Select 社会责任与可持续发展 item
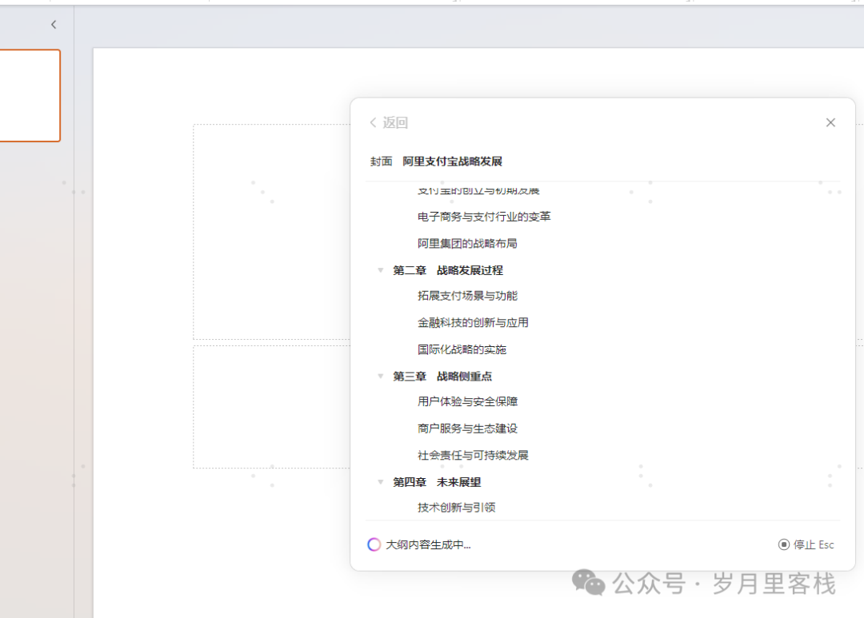864x618 pixels. click(x=473, y=455)
